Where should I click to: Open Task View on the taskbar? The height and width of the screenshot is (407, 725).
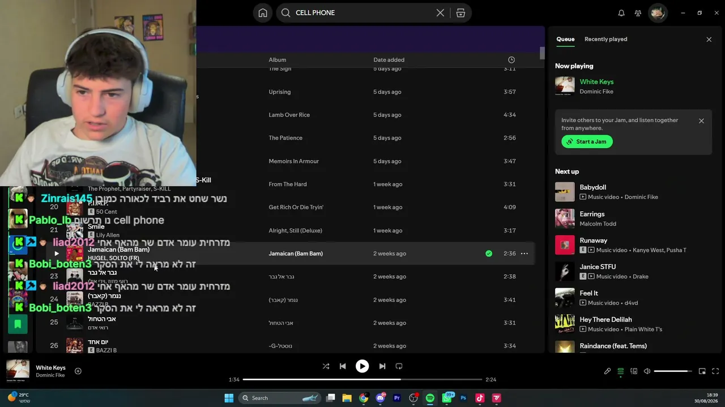[331, 398]
